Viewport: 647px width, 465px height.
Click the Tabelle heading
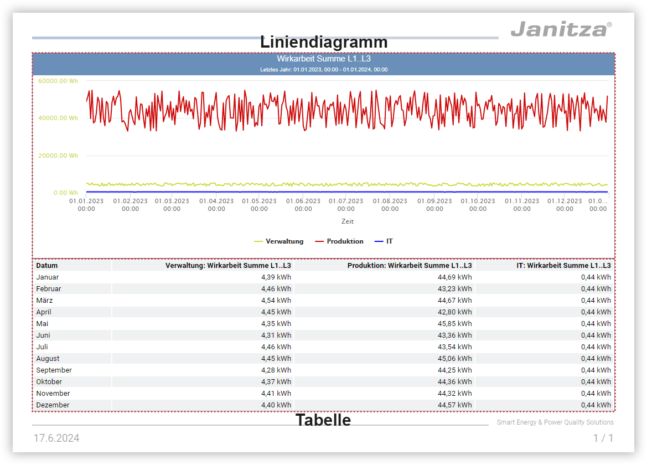(x=324, y=421)
